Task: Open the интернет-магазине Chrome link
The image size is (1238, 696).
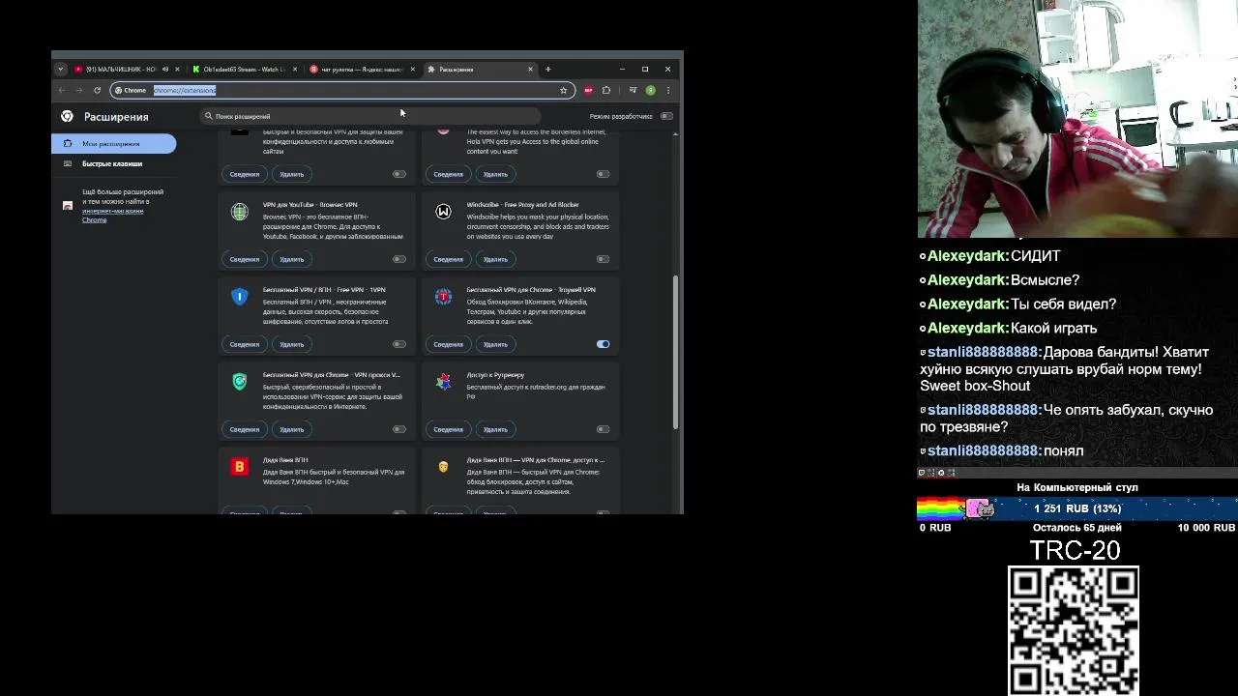Action: pos(111,215)
